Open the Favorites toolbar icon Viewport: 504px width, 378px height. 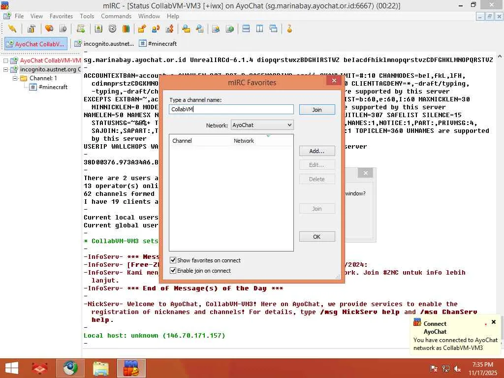tap(49, 29)
